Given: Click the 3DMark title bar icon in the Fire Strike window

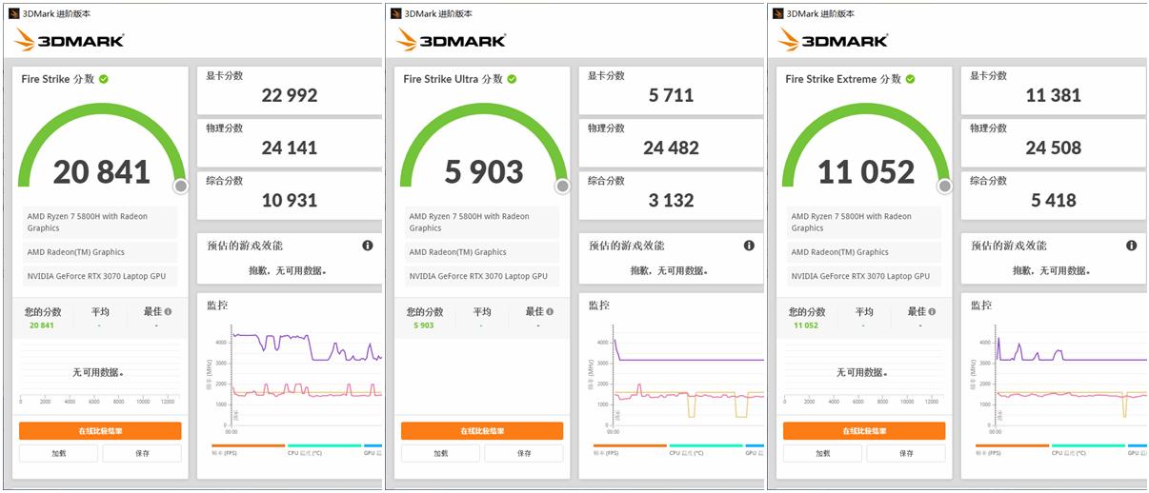Looking at the screenshot, I should (14, 13).
